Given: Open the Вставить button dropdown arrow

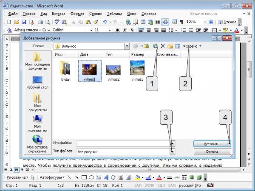Looking at the screenshot, I should [229, 144].
